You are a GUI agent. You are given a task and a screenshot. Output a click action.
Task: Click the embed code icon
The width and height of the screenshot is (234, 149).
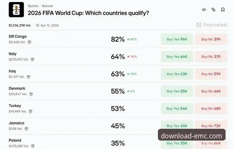click(x=204, y=10)
